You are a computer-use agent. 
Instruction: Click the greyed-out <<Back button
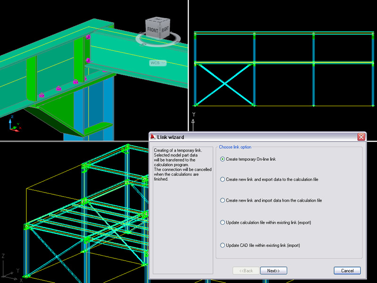click(x=246, y=271)
